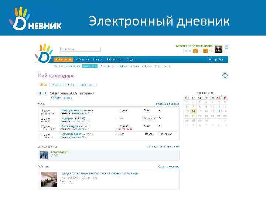Click the Сегодня link under the date
Screen dimensions: 266x200
pyautogui.click(x=56, y=98)
